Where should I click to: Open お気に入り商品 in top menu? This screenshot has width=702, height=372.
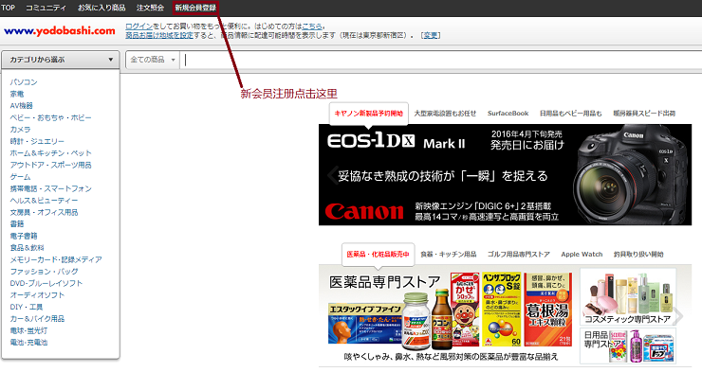102,8
